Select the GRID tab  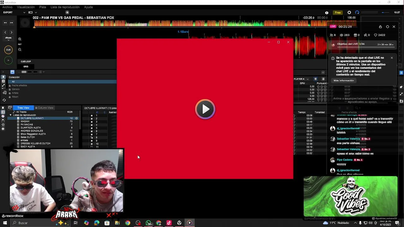tap(26, 67)
